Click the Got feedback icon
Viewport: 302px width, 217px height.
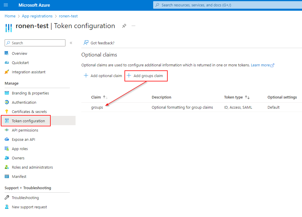[x=86, y=43]
